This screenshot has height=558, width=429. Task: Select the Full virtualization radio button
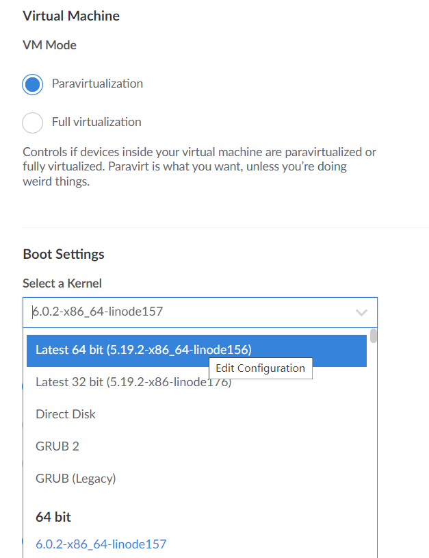click(x=32, y=123)
